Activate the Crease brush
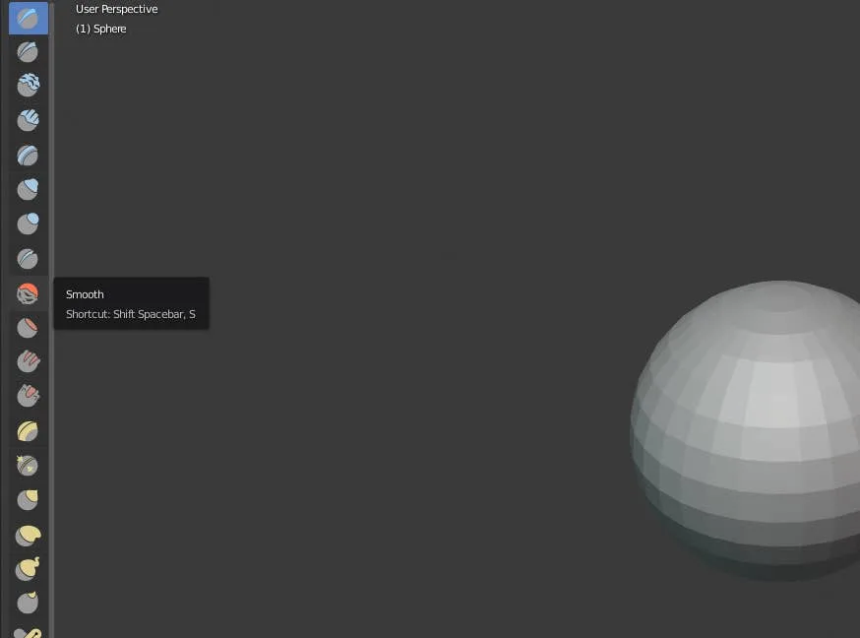 tap(28, 259)
